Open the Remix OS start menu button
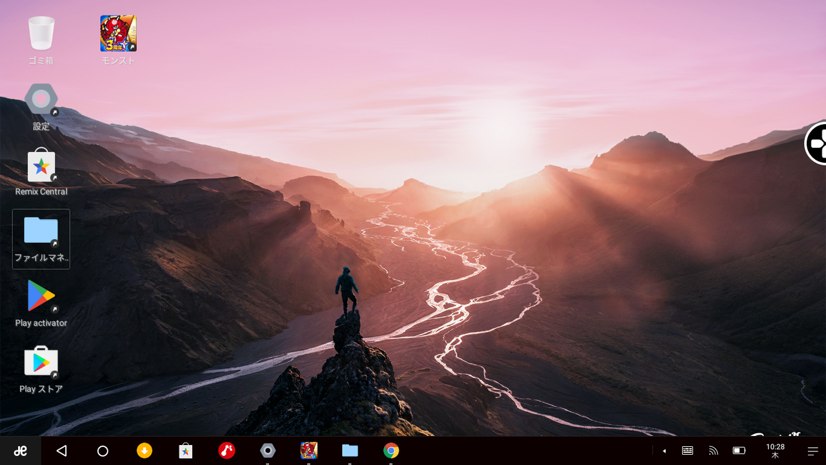The width and height of the screenshot is (826, 465). point(21,451)
